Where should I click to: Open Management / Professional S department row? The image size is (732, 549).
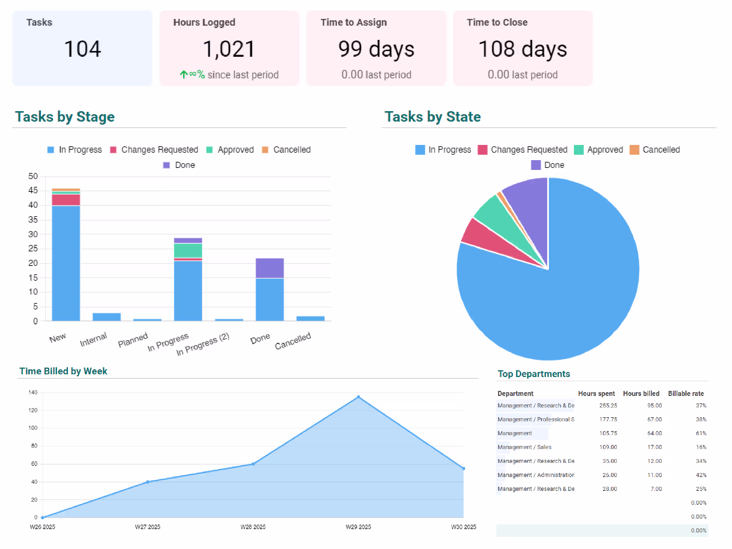(x=535, y=419)
